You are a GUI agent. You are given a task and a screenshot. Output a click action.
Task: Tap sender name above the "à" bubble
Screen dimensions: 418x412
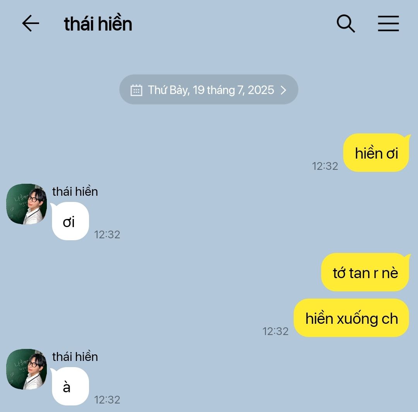tap(75, 357)
